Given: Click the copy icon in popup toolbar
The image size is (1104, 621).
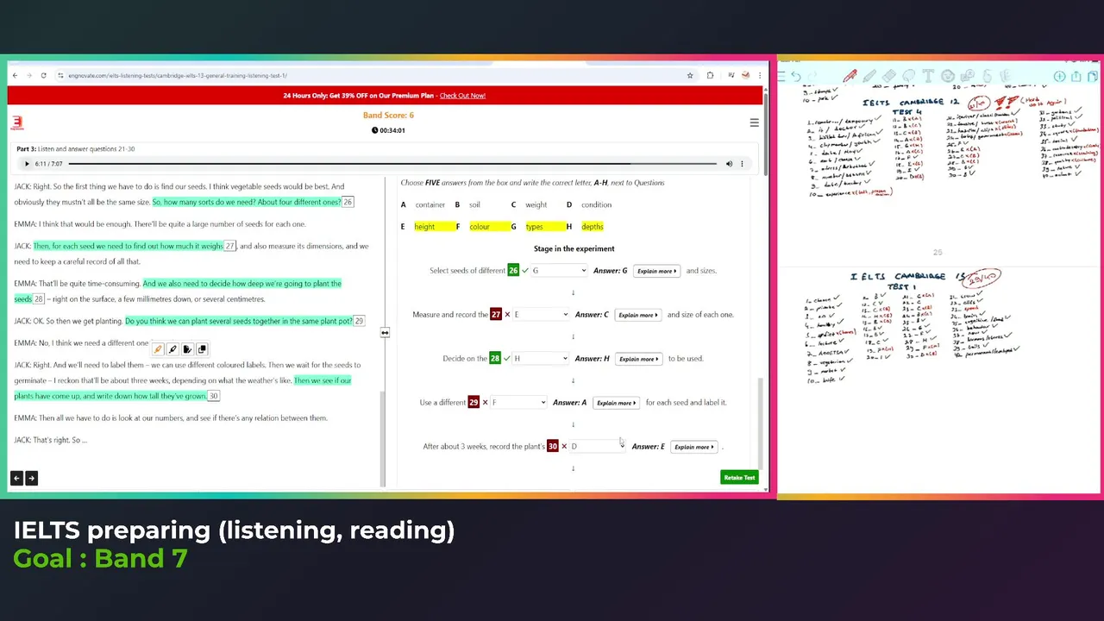Looking at the screenshot, I should tap(202, 349).
